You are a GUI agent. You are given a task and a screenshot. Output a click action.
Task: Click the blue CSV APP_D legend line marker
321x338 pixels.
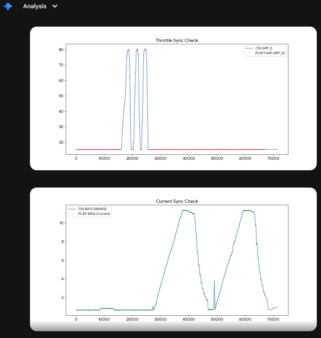pos(250,48)
